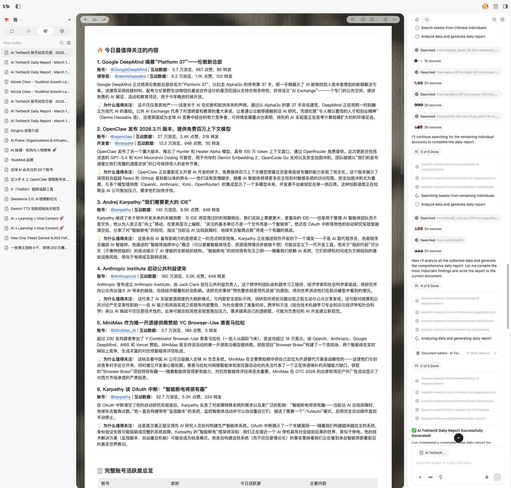Screen dimensions: 511x488
Task: Start voice input with microphone
Action: (487, 477)
